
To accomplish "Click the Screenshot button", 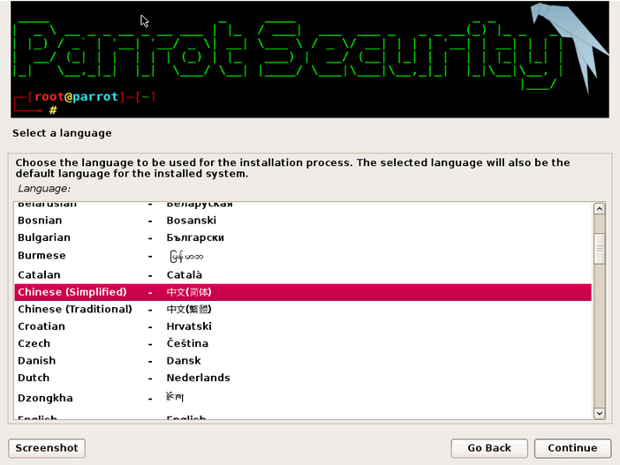I will tap(47, 448).
